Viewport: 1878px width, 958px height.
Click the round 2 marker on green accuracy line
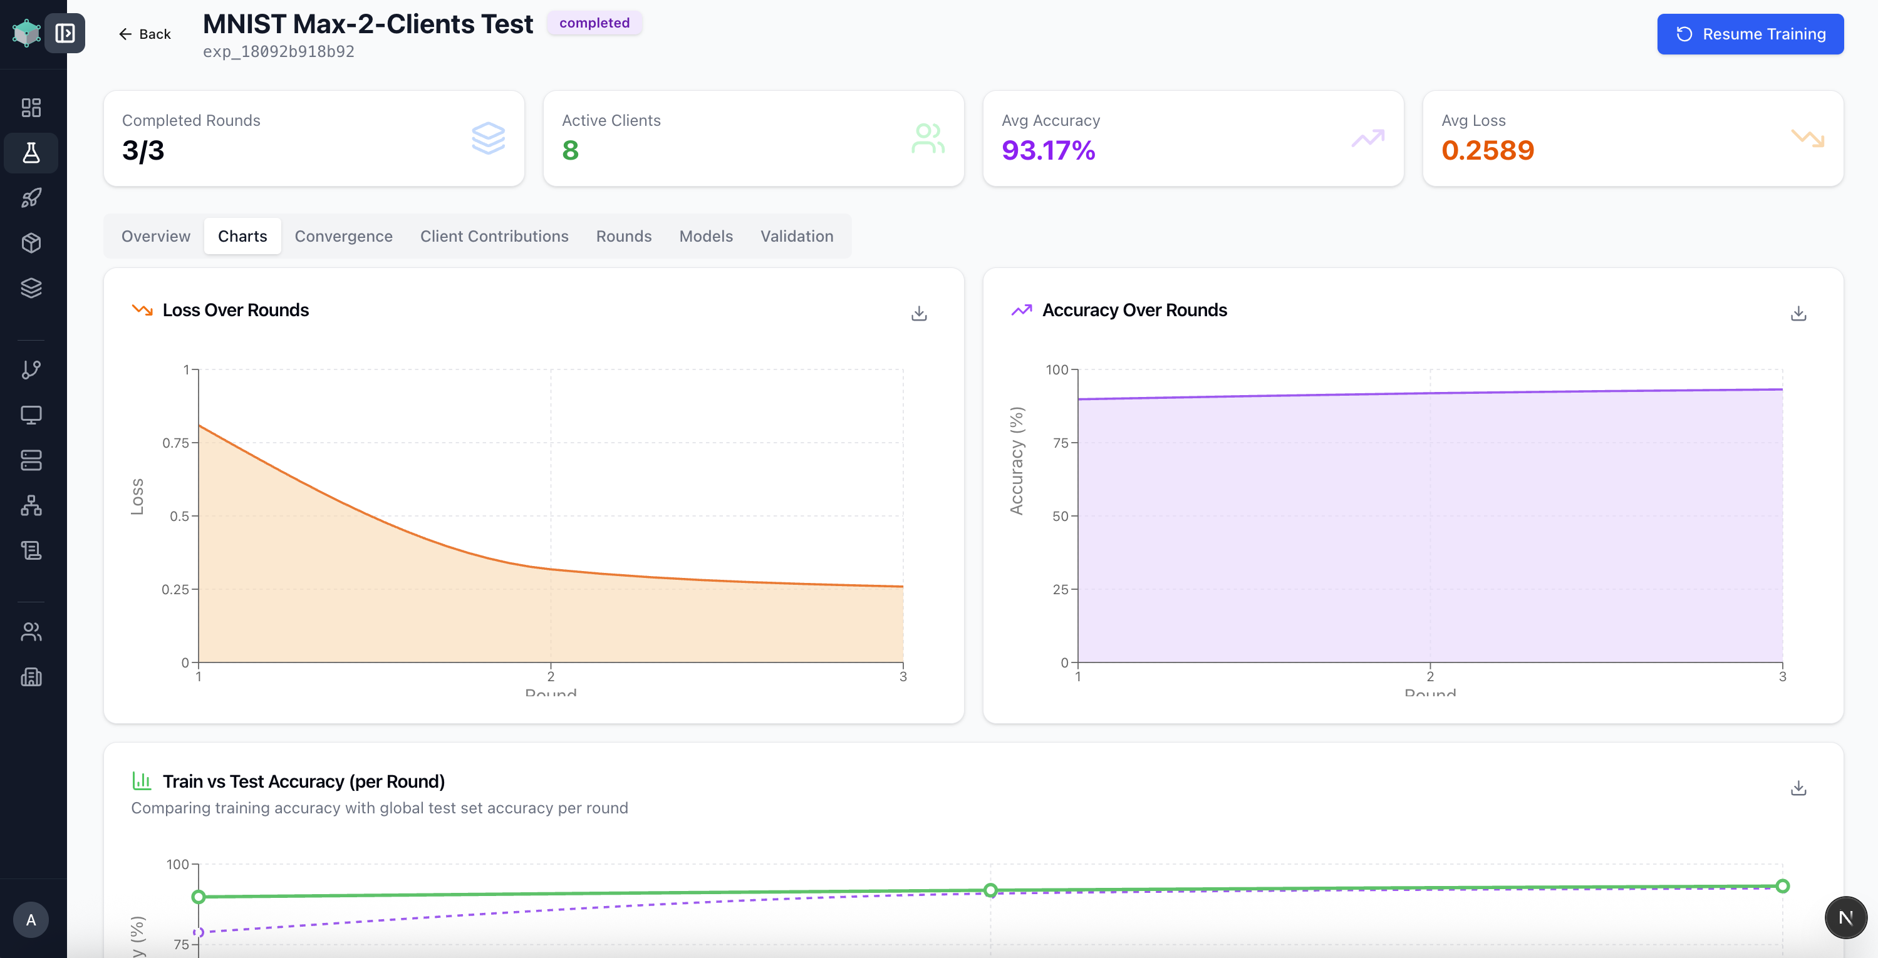[990, 890]
